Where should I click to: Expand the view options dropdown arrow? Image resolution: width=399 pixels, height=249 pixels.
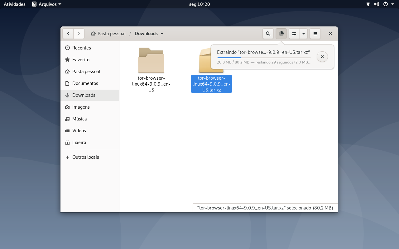[304, 34]
